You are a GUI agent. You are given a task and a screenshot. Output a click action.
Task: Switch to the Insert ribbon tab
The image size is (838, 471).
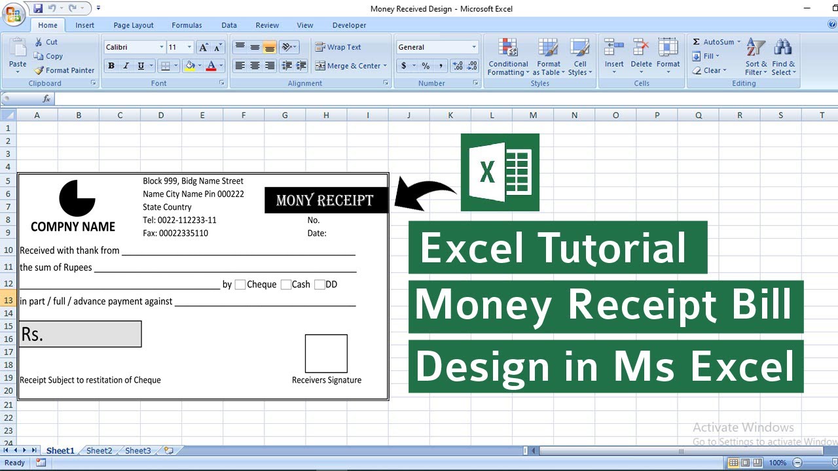(84, 26)
